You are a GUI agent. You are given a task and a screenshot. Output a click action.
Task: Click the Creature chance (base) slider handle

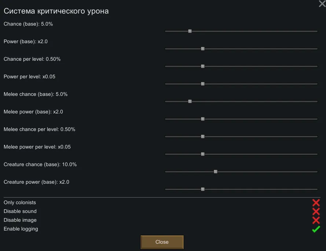pyautogui.click(x=216, y=172)
